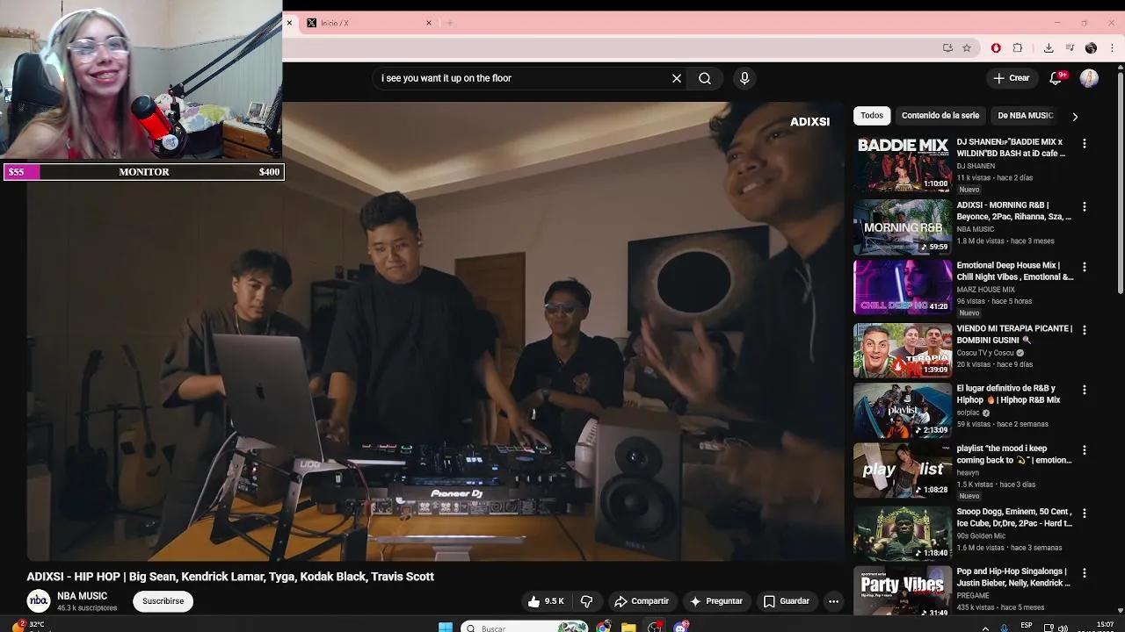The height and width of the screenshot is (632, 1125).
Task: Open options for ADIXSI Morning R&B video
Action: point(1084,206)
